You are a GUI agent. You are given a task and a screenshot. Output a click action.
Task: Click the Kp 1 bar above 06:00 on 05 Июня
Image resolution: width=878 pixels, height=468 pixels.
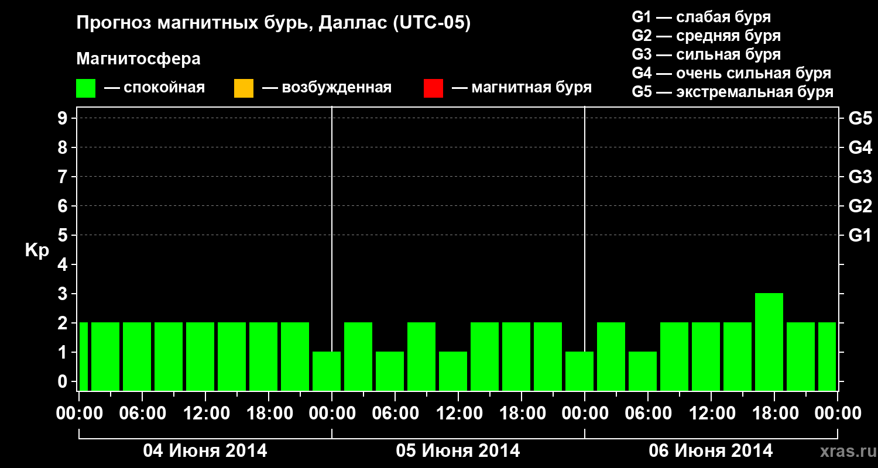coord(390,371)
